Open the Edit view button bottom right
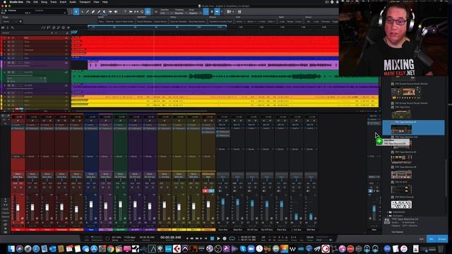The height and width of the screenshot is (254, 452). (422, 238)
